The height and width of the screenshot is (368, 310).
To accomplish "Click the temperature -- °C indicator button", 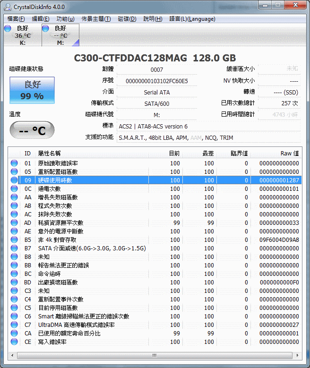I will coord(32,130).
